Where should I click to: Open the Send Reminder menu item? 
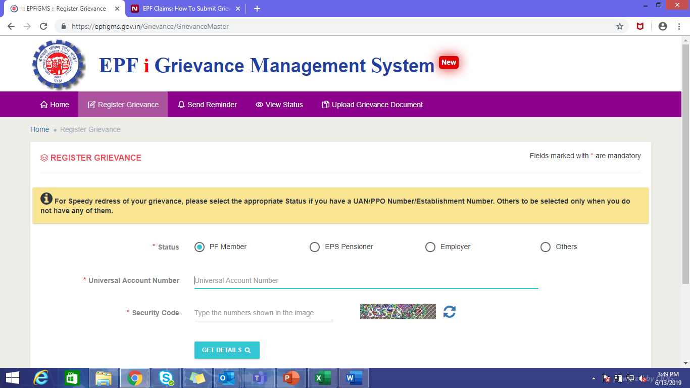click(x=207, y=105)
